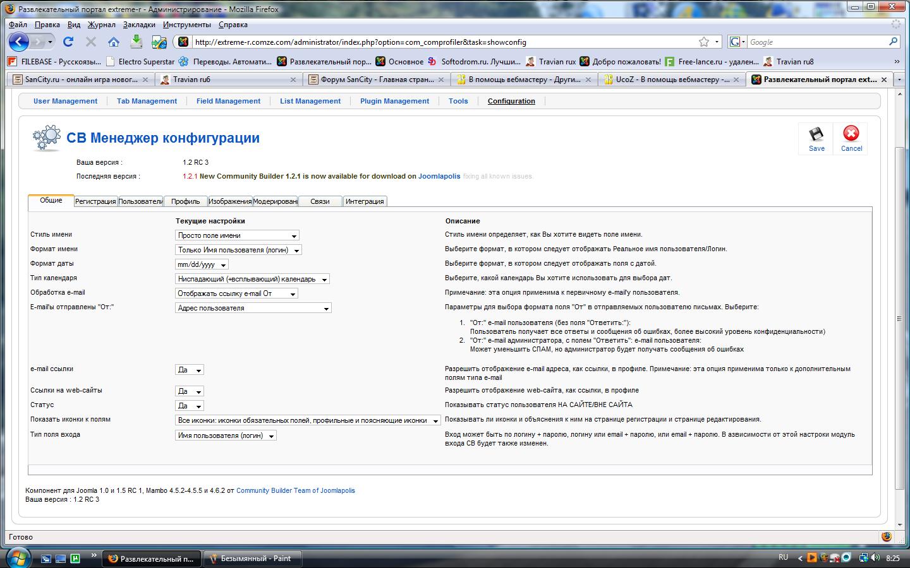Click the uTorrent quick launch icon
The height and width of the screenshot is (568, 910).
[x=76, y=559]
